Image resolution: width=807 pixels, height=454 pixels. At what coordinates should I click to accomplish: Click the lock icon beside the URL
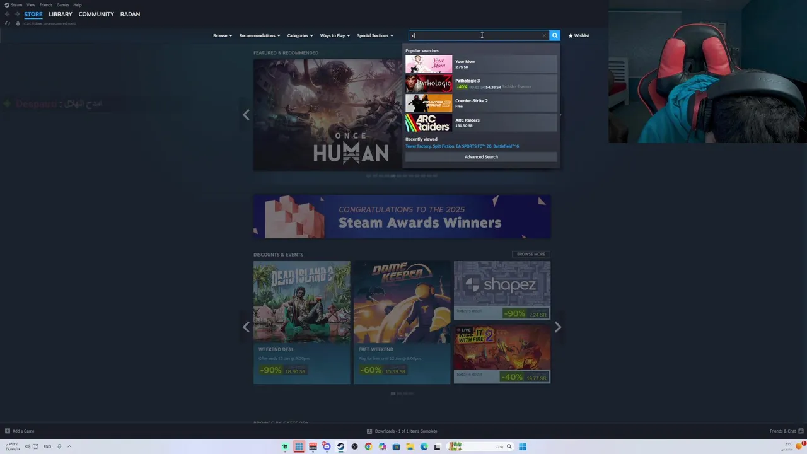18,23
